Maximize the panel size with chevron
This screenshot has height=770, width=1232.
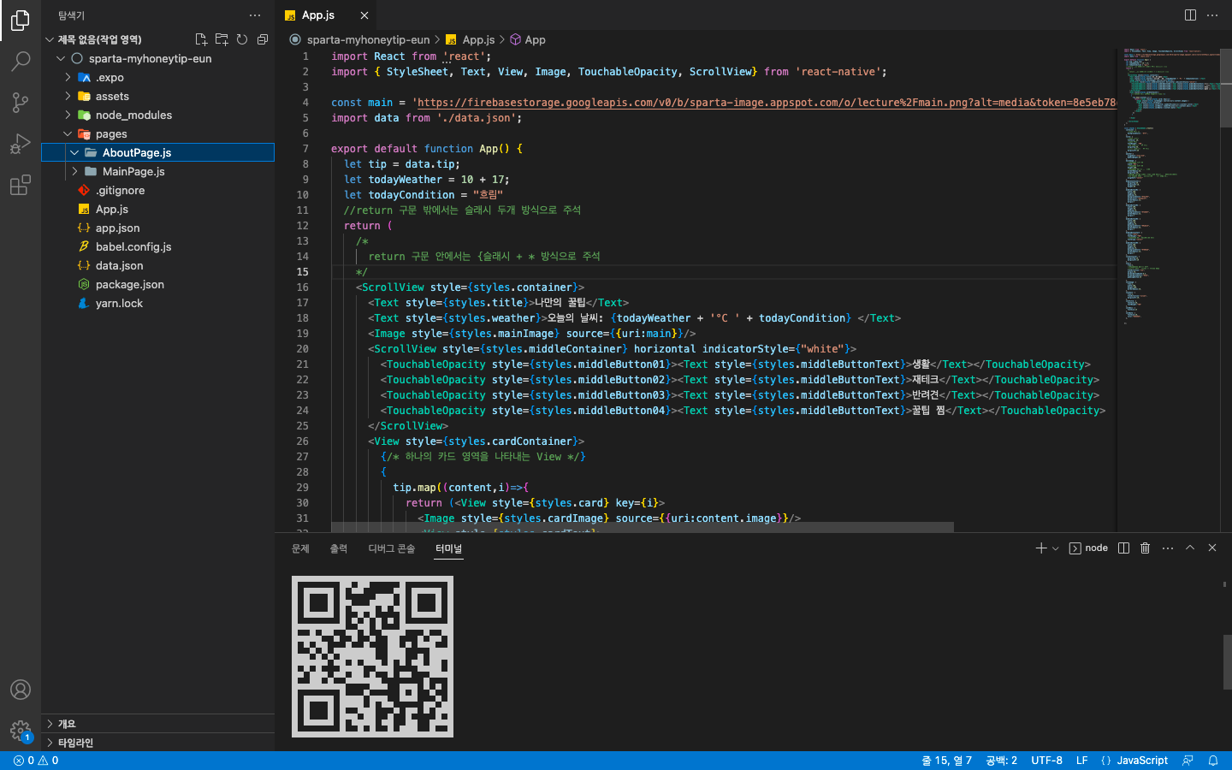point(1190,548)
